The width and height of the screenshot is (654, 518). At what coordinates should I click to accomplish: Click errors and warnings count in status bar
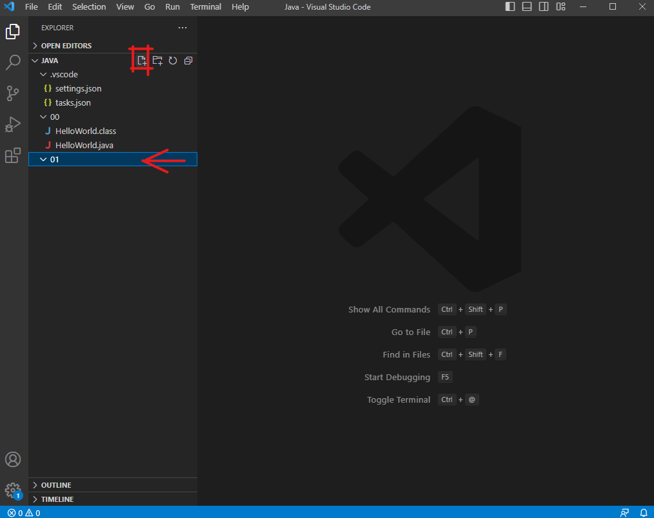click(24, 513)
